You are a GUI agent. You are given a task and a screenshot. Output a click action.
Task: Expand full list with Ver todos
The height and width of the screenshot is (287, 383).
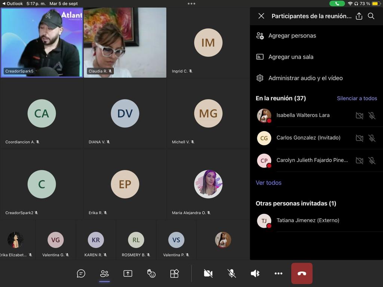(269, 183)
